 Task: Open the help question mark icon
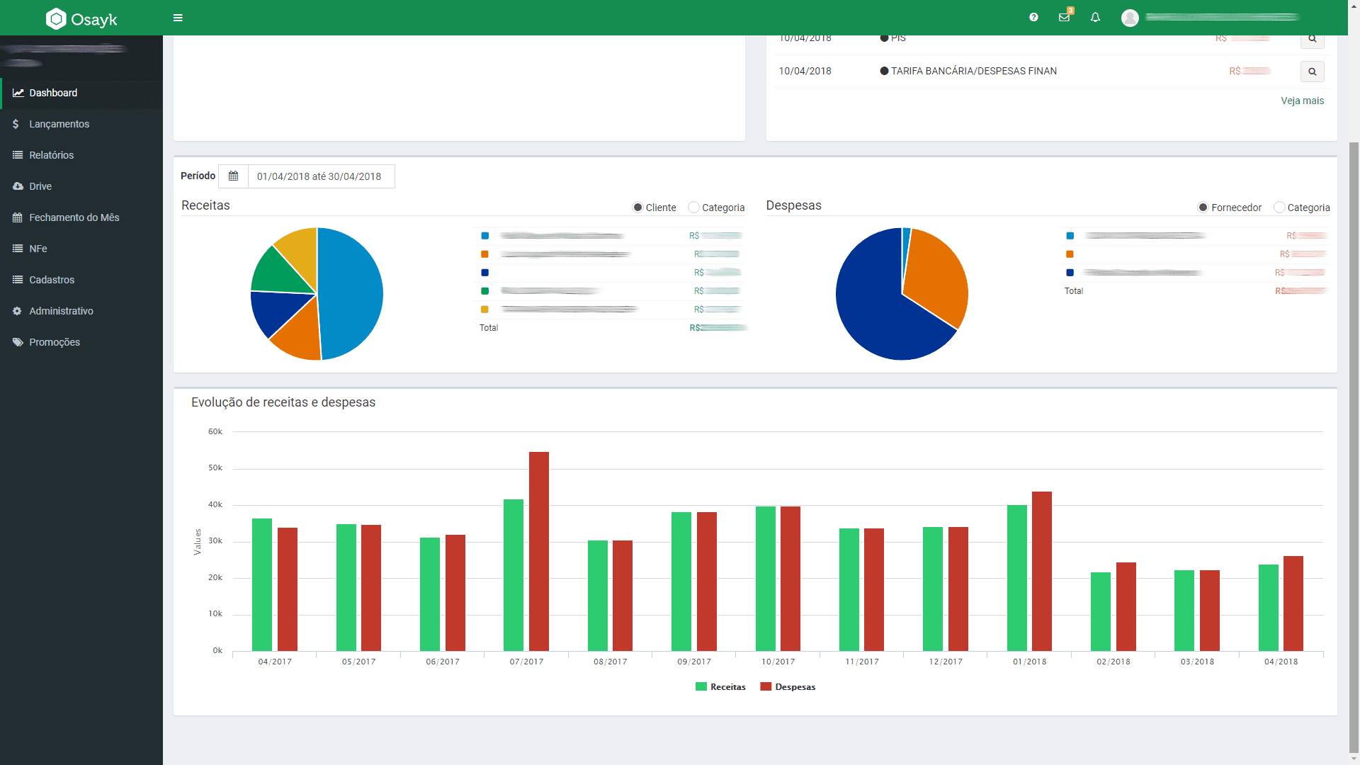pyautogui.click(x=1033, y=17)
